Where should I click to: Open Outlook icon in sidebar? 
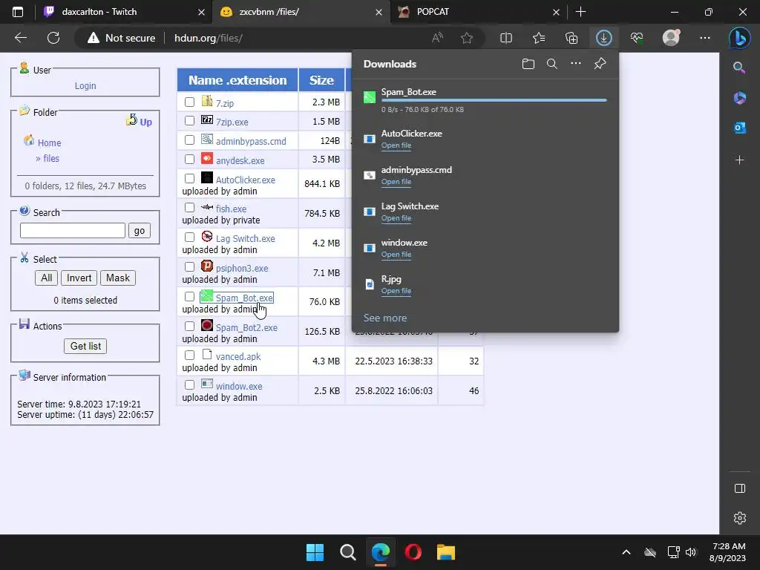(740, 128)
